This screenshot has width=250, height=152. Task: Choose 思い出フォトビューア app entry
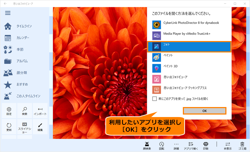(x=189, y=79)
